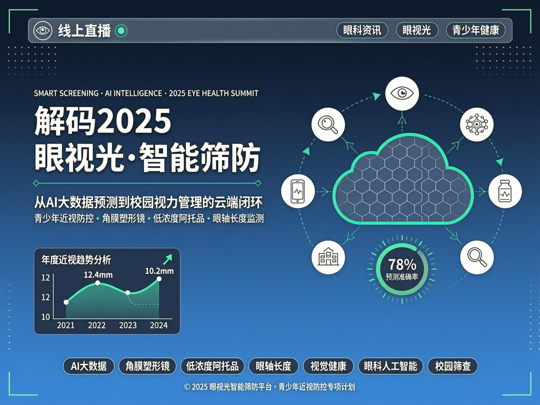The image size is (540, 405).
Task: Click the 线上直播 label
Action: click(84, 30)
